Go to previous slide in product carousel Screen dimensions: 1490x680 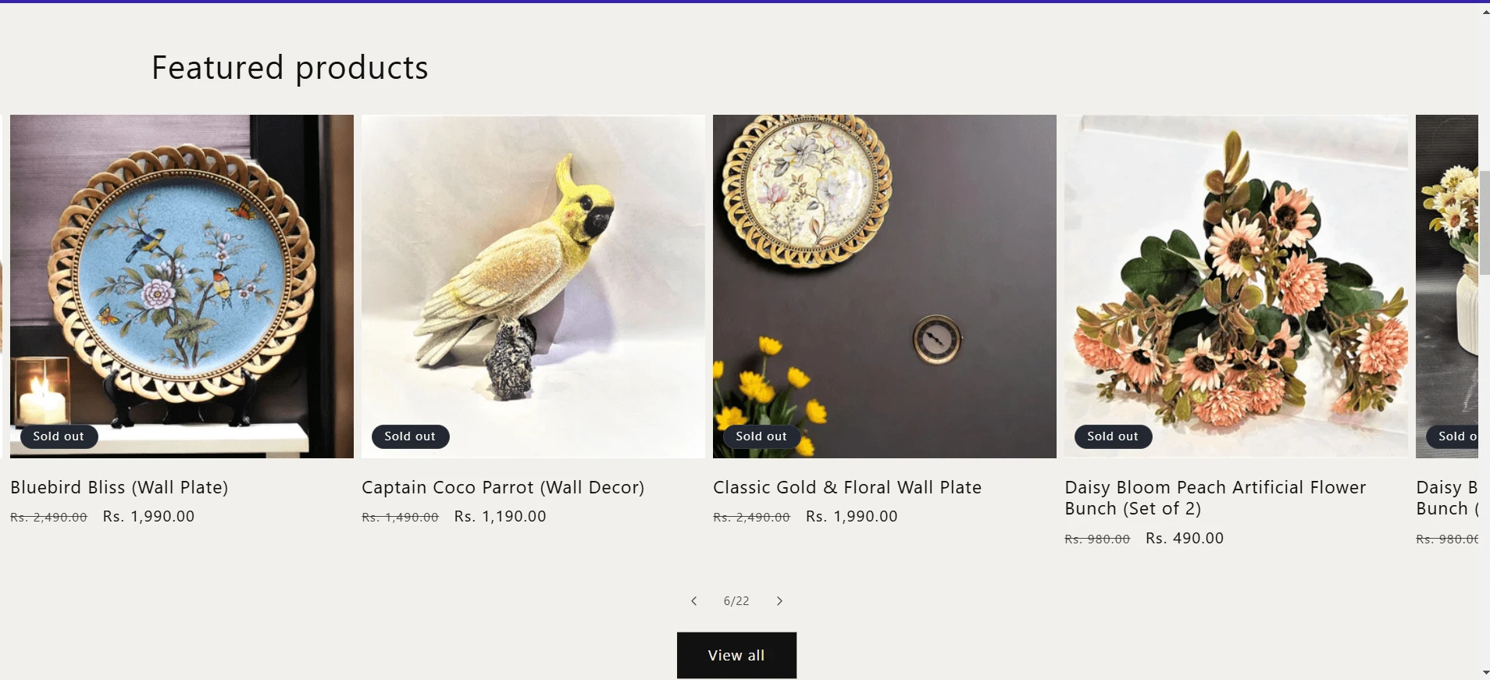(693, 600)
